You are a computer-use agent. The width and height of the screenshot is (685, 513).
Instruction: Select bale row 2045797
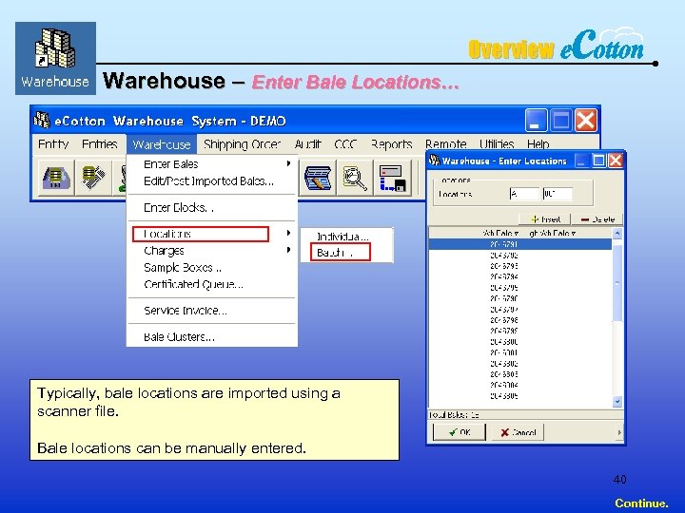pos(520,310)
